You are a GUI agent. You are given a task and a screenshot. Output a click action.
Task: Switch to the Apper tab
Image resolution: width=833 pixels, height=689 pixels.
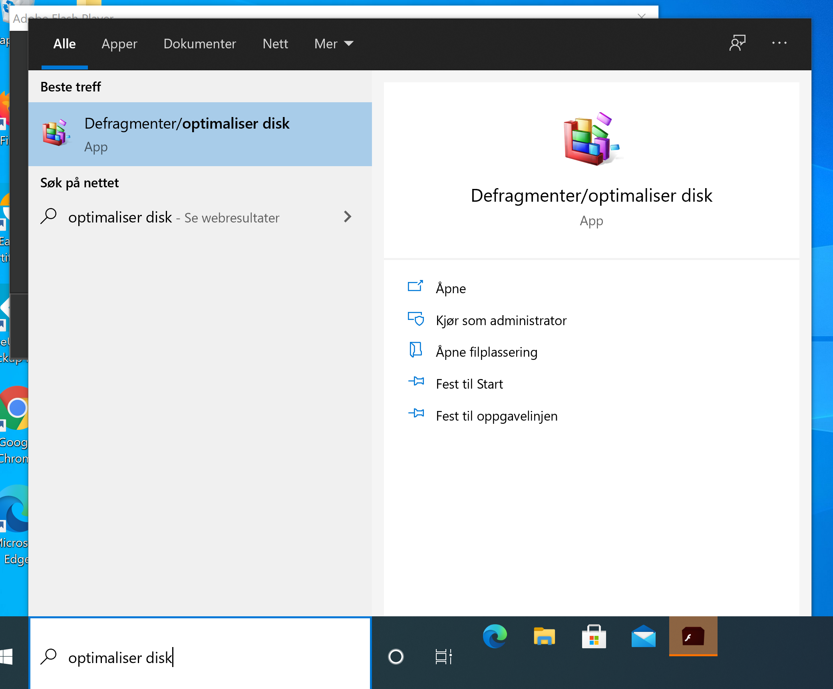pyautogui.click(x=119, y=44)
